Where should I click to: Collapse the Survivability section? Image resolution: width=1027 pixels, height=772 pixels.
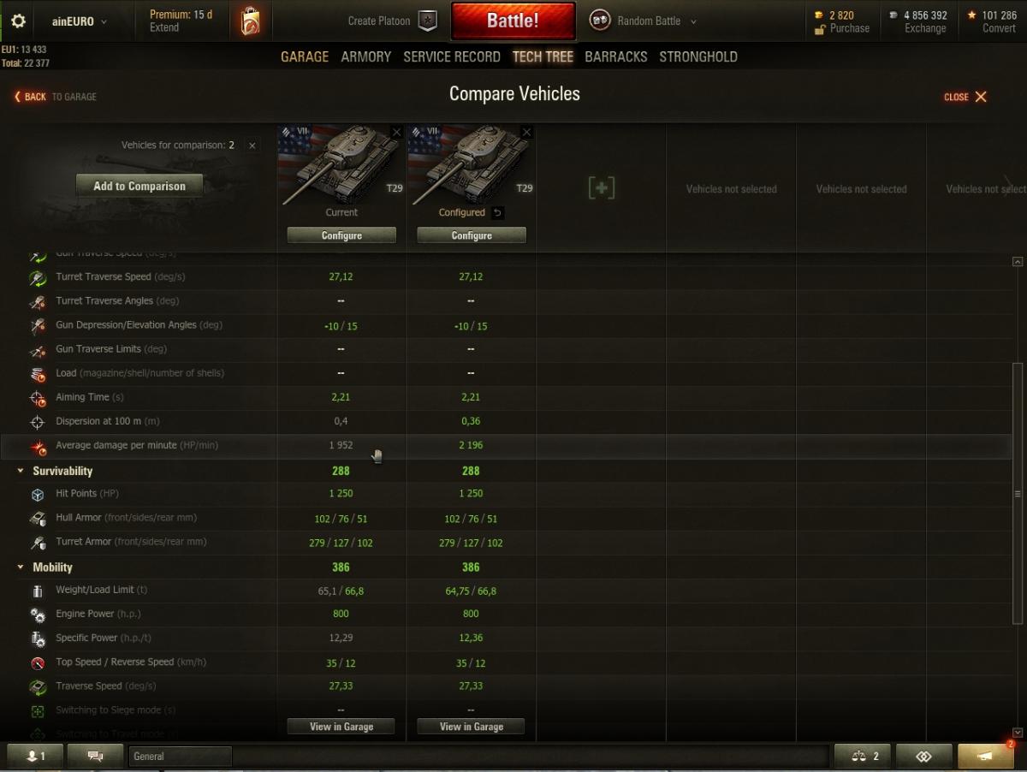tap(21, 471)
